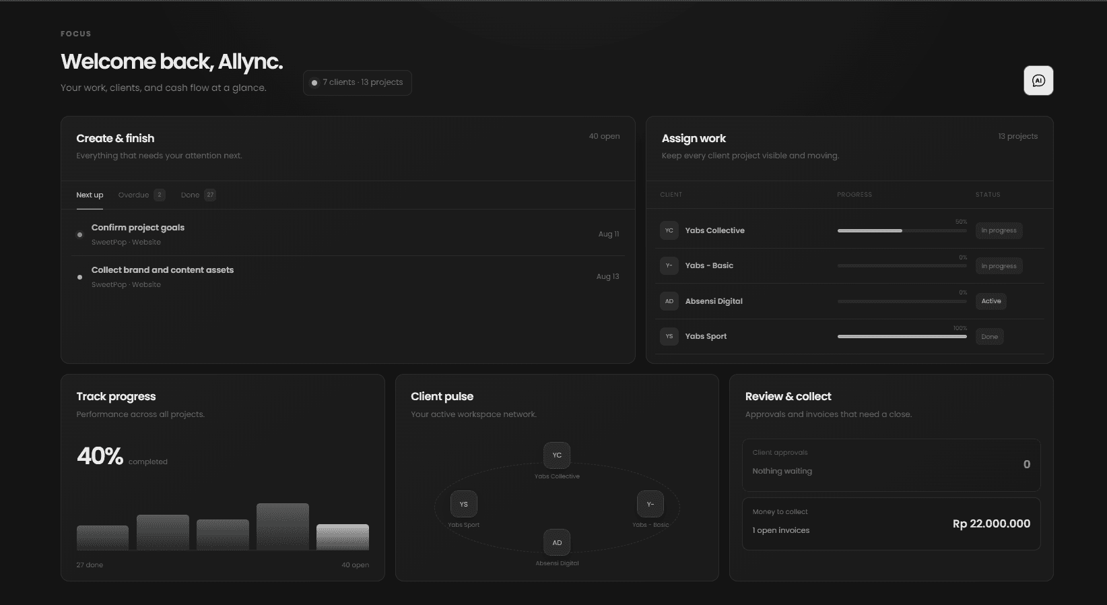Open the Money to collect card

(x=892, y=523)
